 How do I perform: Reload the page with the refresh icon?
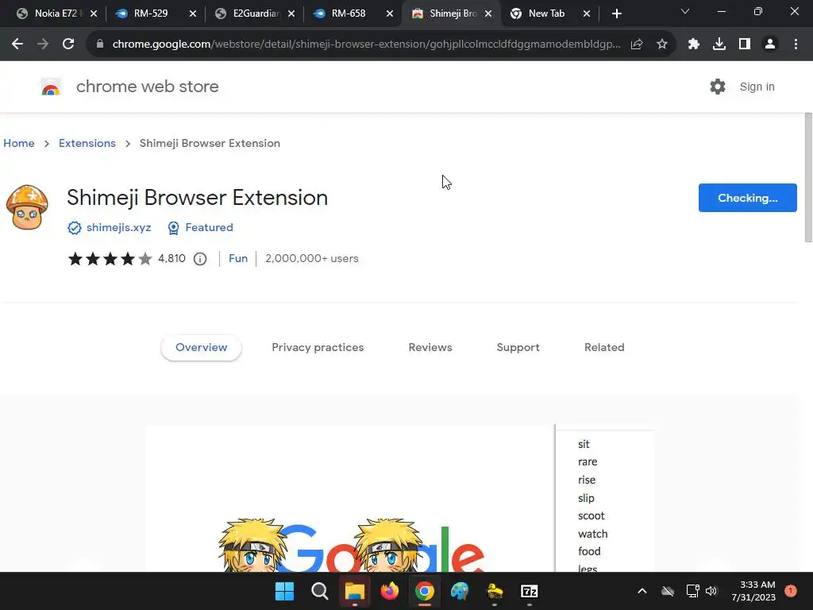(68, 44)
